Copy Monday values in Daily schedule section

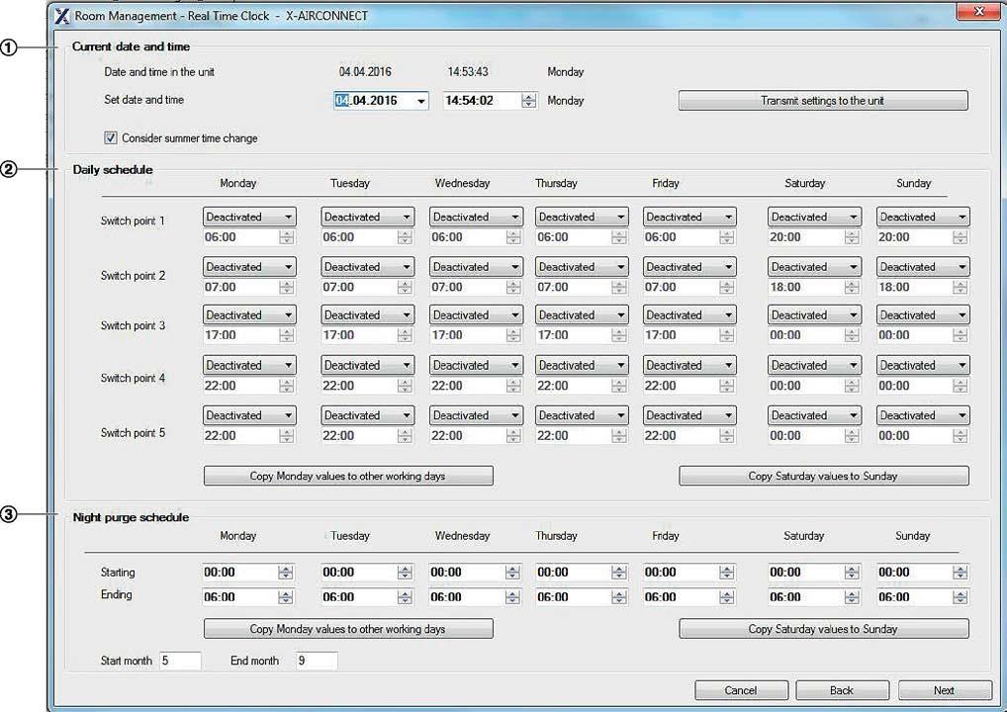tap(348, 476)
